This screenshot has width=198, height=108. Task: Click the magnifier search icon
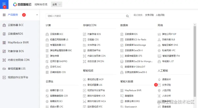point(127,16)
